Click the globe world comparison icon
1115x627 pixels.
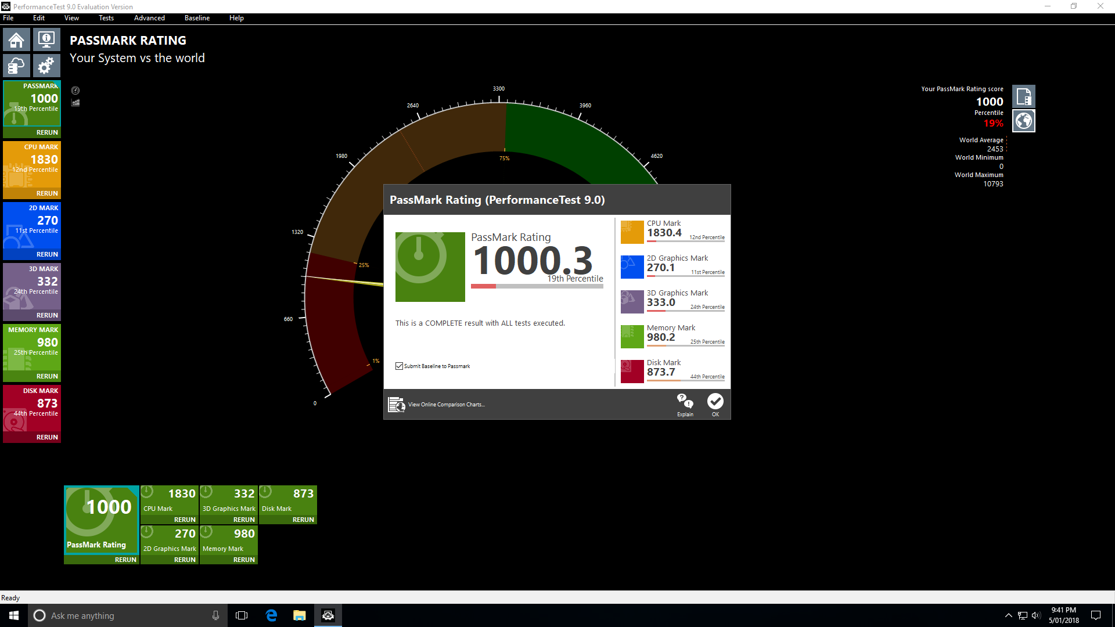pyautogui.click(x=1024, y=121)
